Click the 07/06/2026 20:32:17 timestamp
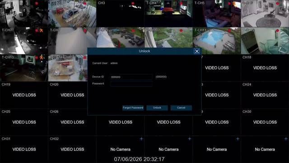 (x=139, y=159)
